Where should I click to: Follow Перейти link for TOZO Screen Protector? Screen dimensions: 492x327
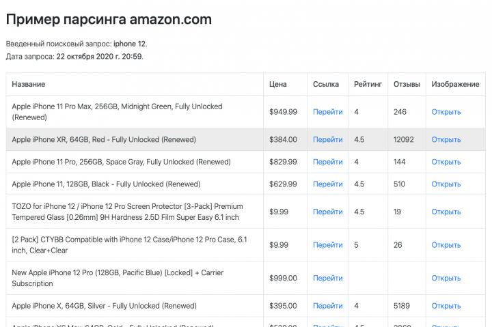(x=327, y=212)
